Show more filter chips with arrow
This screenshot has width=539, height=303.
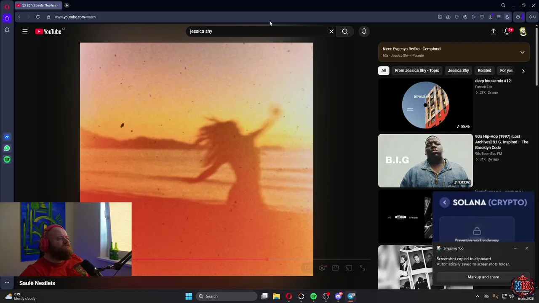point(523,71)
